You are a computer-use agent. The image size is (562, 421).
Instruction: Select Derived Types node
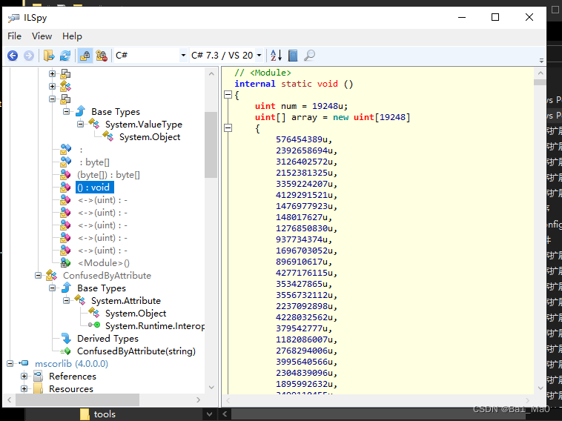pos(108,339)
